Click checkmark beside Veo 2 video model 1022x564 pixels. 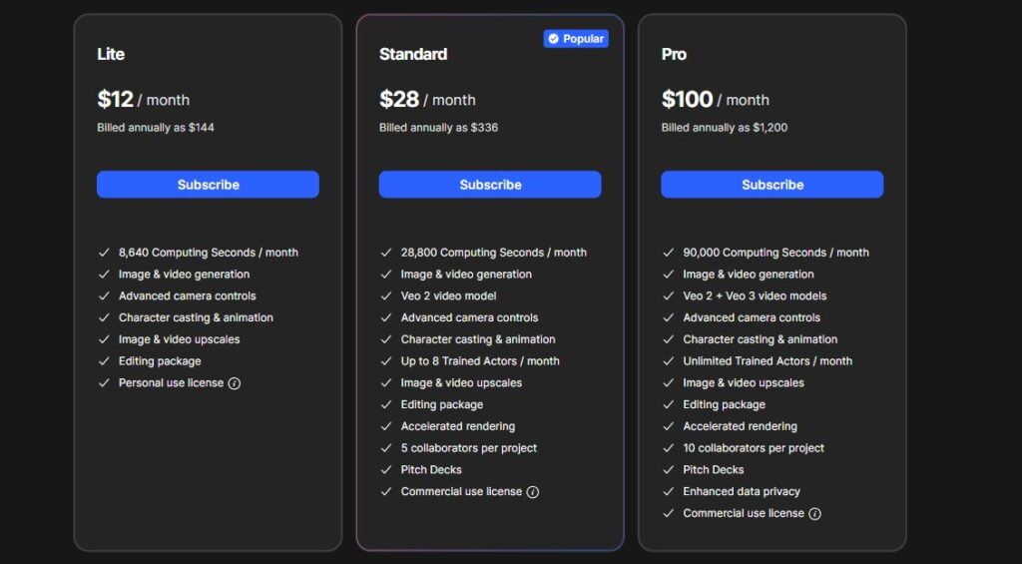click(x=386, y=296)
